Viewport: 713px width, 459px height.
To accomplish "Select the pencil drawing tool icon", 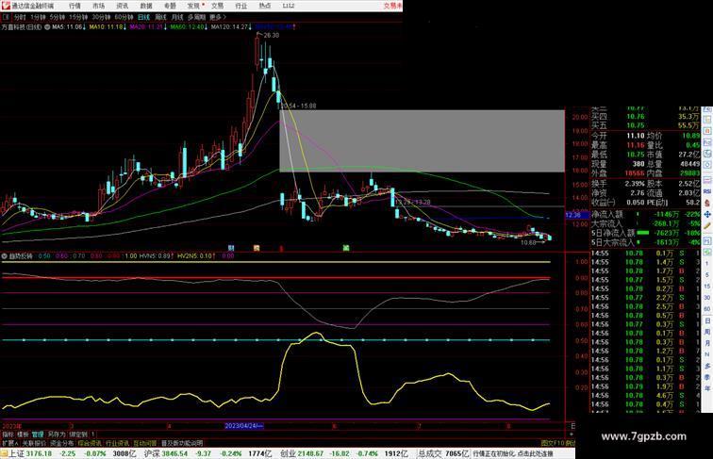I will click(707, 225).
